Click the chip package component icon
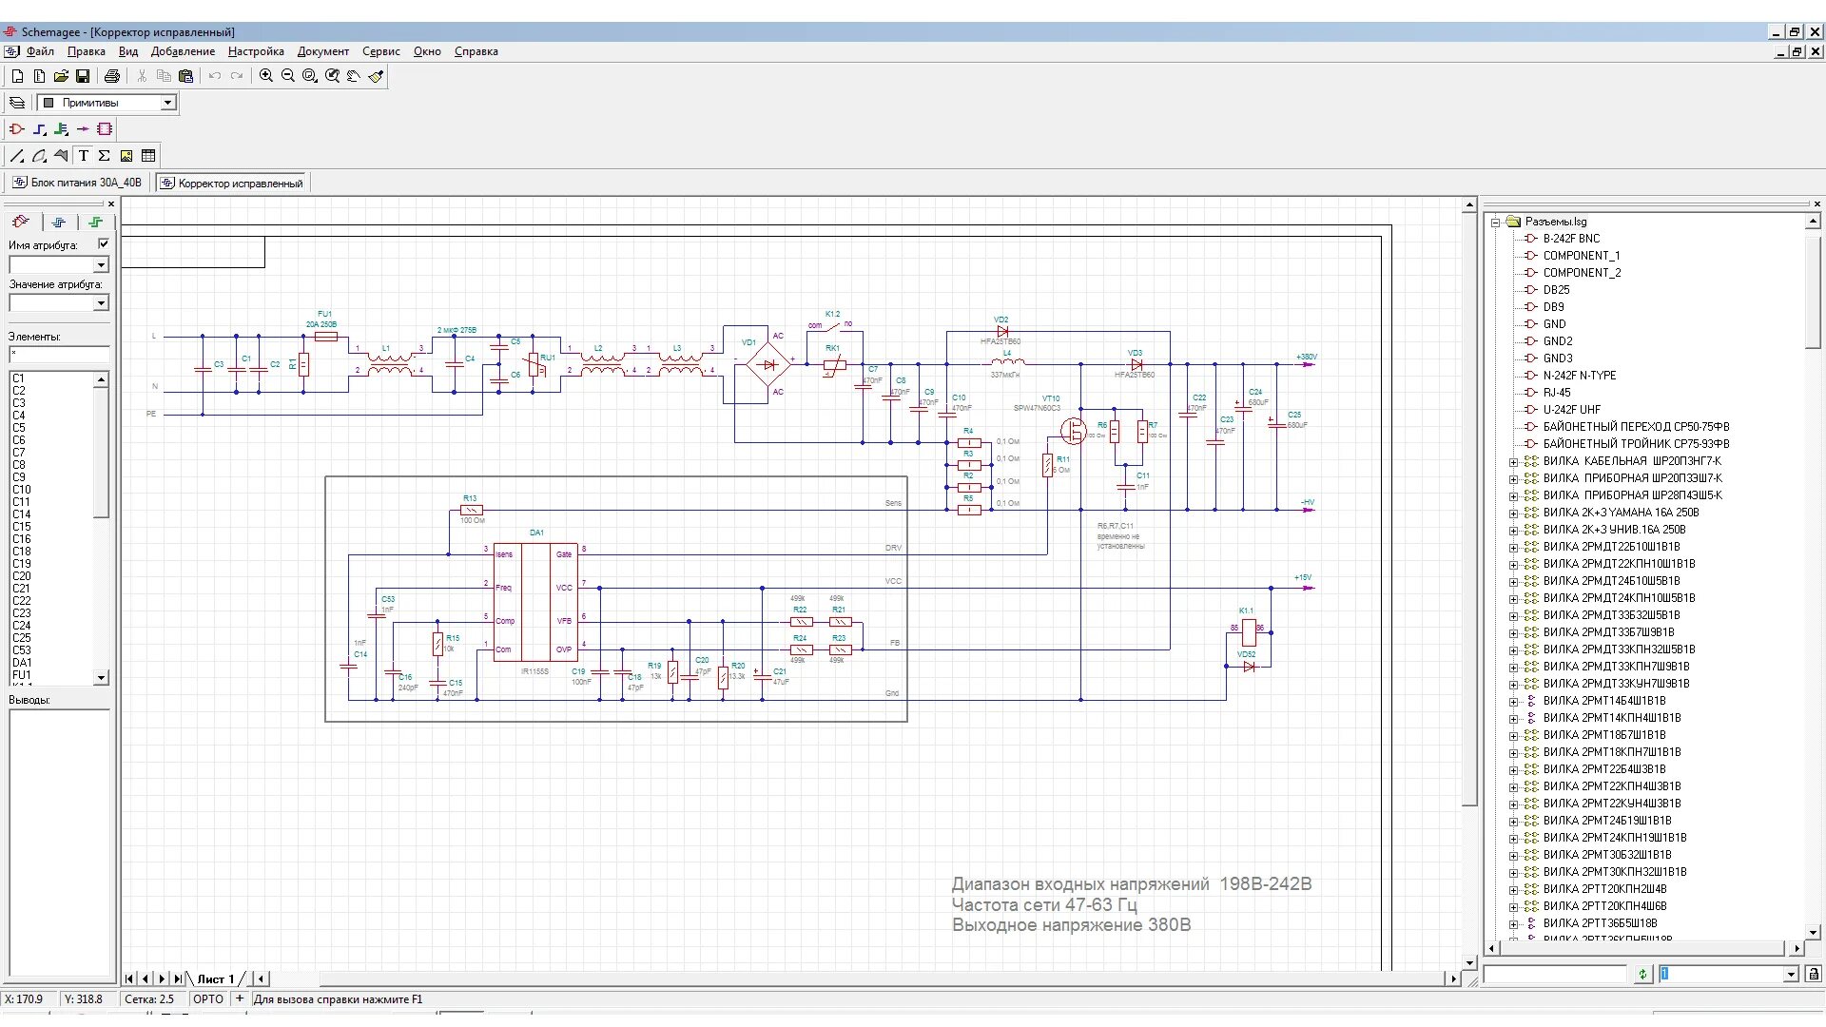This screenshot has height=1027, width=1826. pyautogui.click(x=105, y=129)
